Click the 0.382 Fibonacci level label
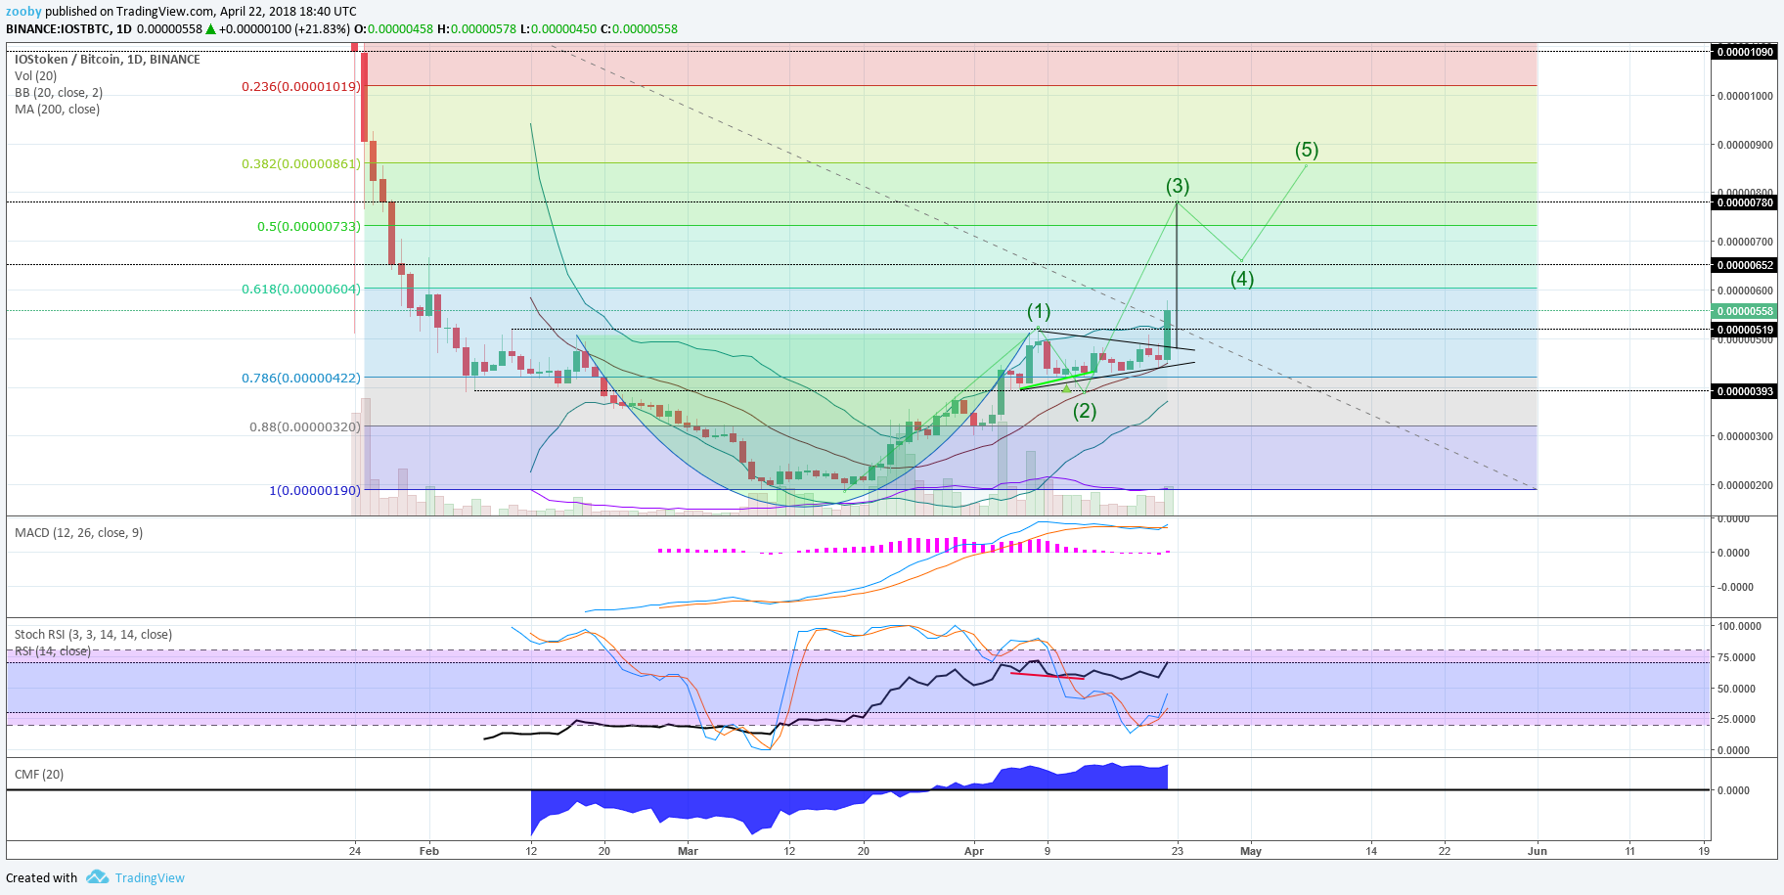Screen dimensions: 1784x895 (x=301, y=163)
